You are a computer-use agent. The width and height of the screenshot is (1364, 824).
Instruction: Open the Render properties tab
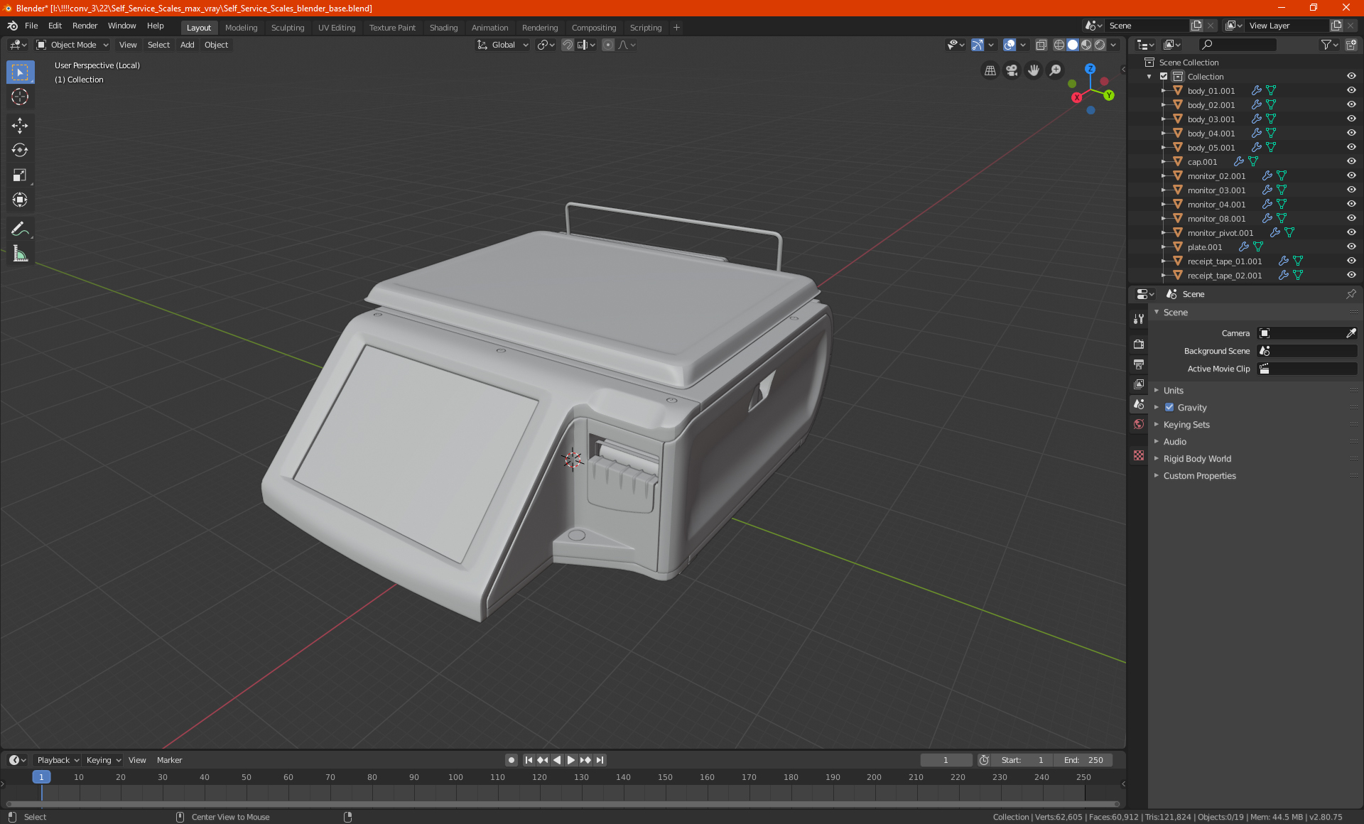(x=1139, y=345)
